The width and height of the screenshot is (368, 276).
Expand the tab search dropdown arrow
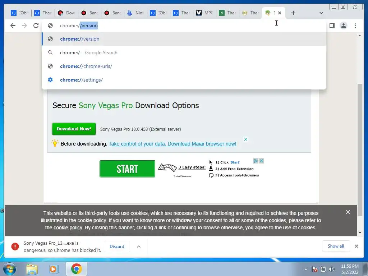coord(321,13)
